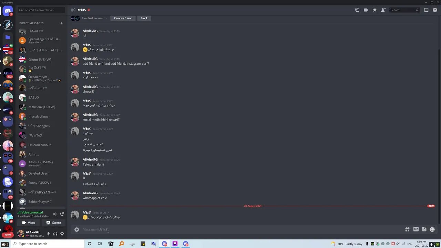Image resolution: width=441 pixels, height=248 pixels.
Task: Click the 2 mutual servers label
Action: click(x=92, y=18)
